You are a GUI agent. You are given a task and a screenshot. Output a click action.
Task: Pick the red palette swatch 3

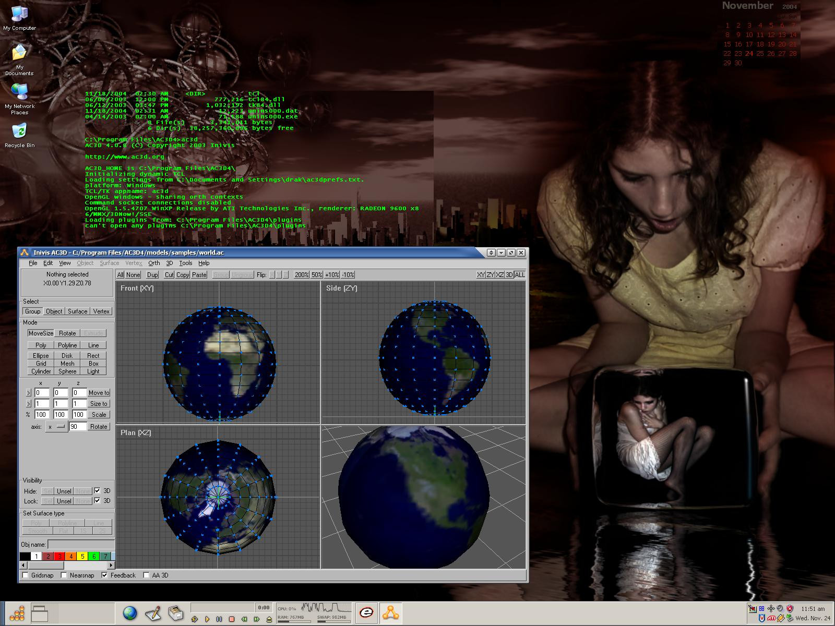(59, 556)
